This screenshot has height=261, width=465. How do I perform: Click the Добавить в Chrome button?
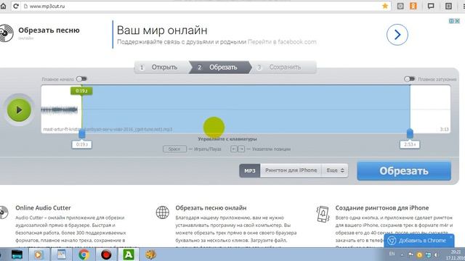coord(419,241)
